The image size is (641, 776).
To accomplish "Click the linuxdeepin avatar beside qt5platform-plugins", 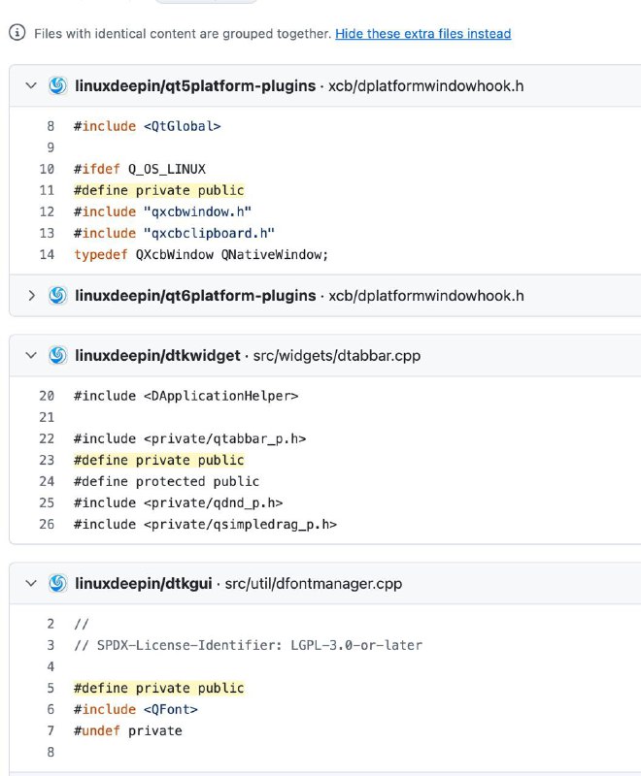I will click(58, 86).
